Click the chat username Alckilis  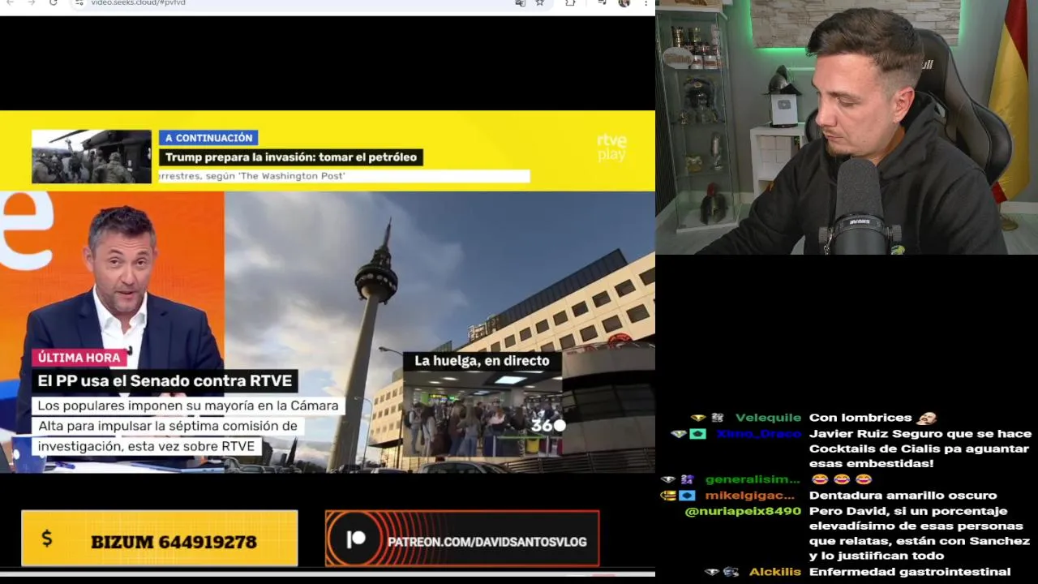click(774, 572)
